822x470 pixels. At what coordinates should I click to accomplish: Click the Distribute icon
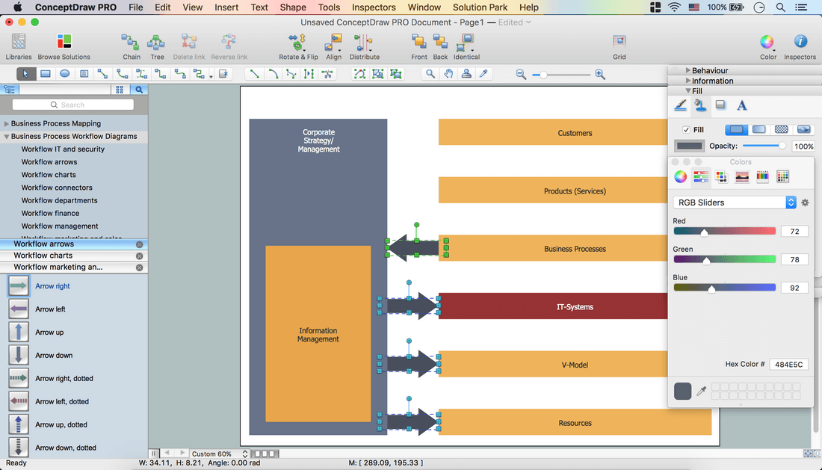[x=364, y=43]
